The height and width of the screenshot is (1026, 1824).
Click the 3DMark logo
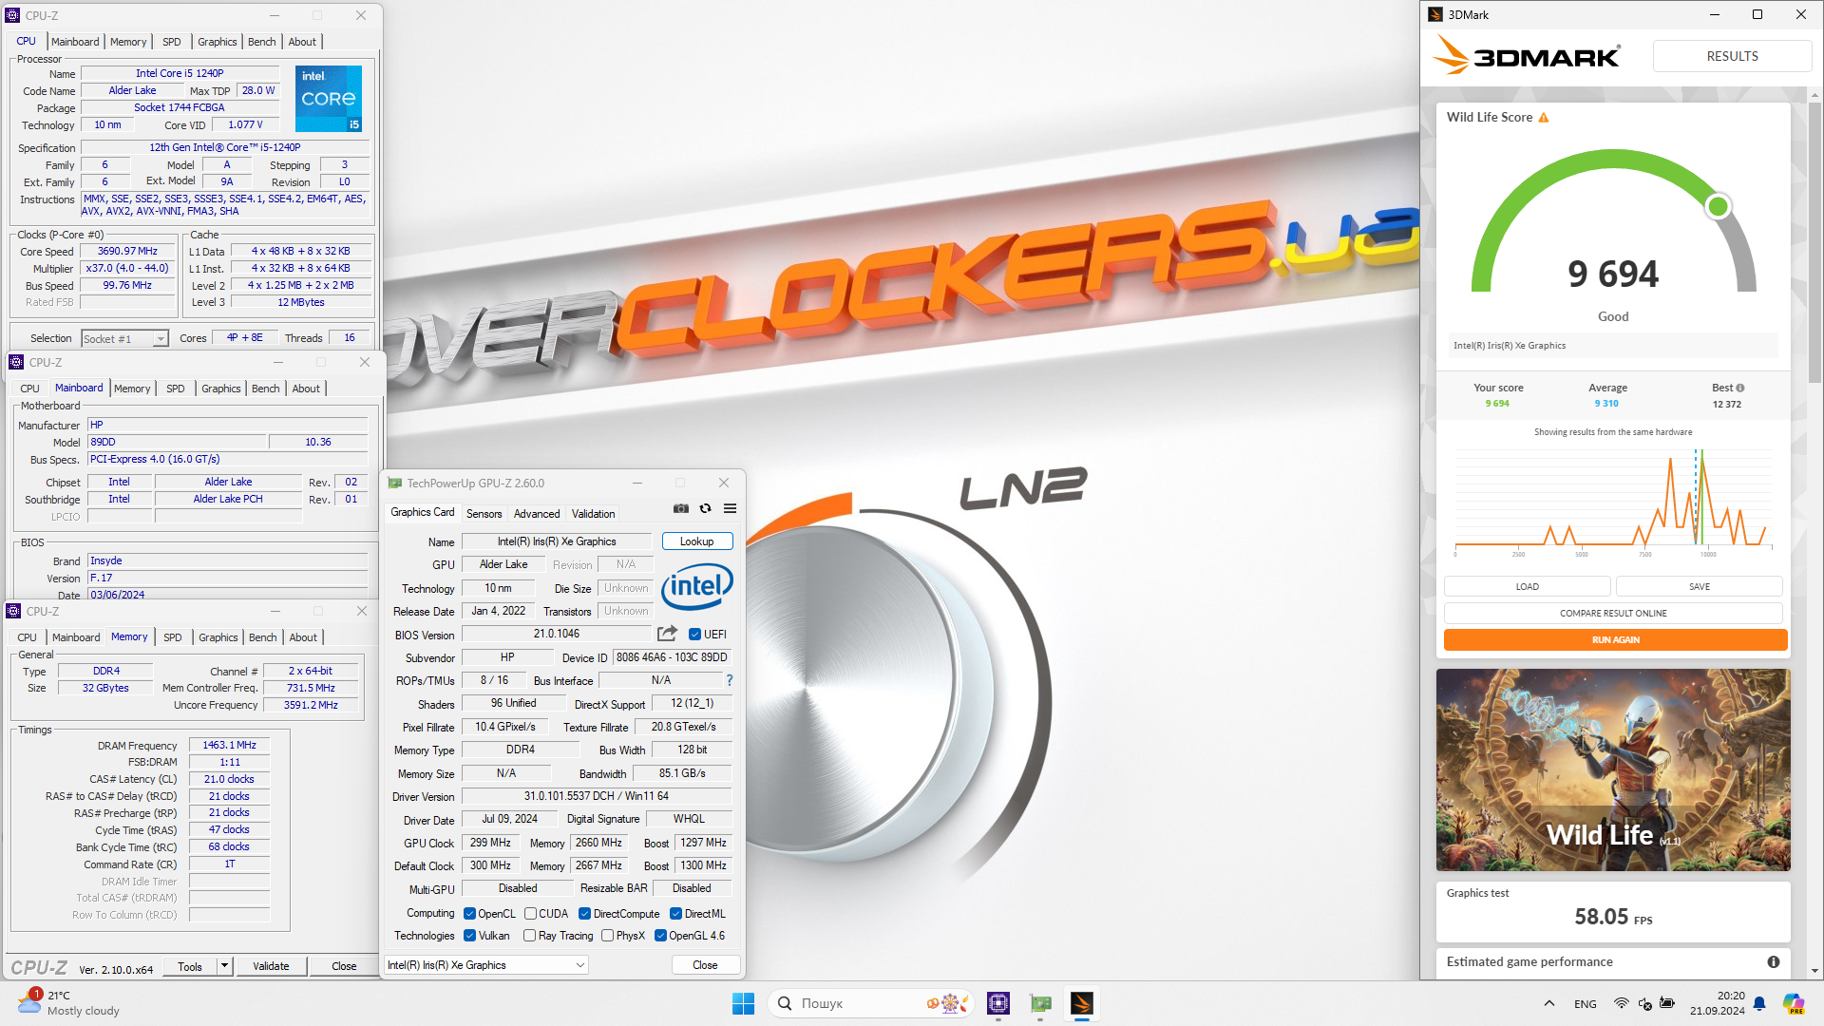coord(1526,56)
